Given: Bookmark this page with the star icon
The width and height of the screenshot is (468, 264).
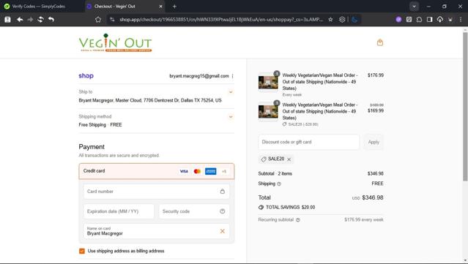Looking at the screenshot, I should click(330, 19).
